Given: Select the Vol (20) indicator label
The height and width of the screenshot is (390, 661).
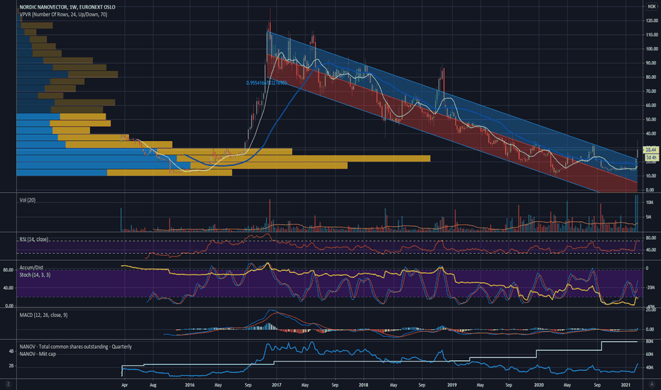Looking at the screenshot, I should [x=28, y=200].
